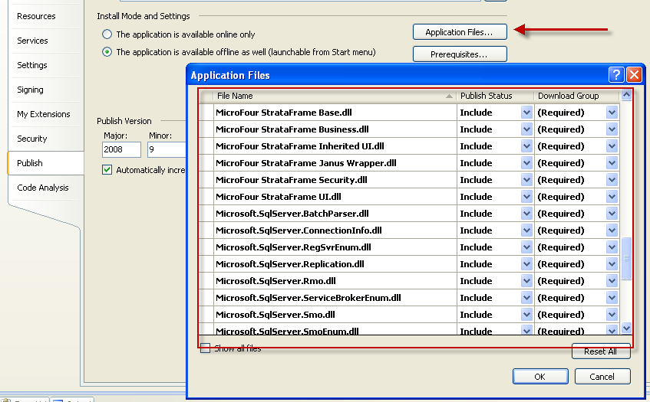Close the Application Files dialog
Screen dimensions: 650x402
click(x=633, y=75)
